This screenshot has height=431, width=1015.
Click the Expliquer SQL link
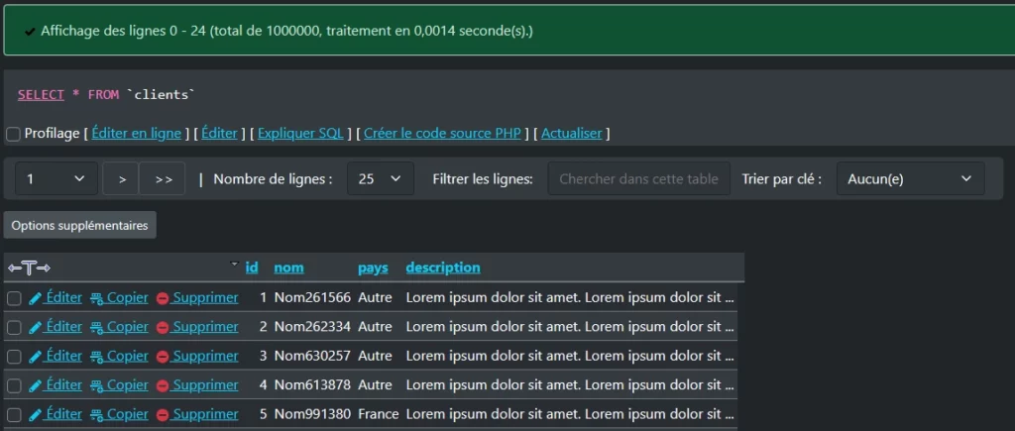[300, 134]
